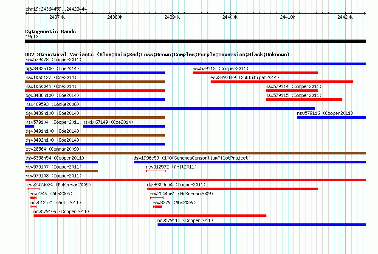378x254 pixels.
Task: Click the nsv579109 (Cooper2011) label
Action: 61,211
